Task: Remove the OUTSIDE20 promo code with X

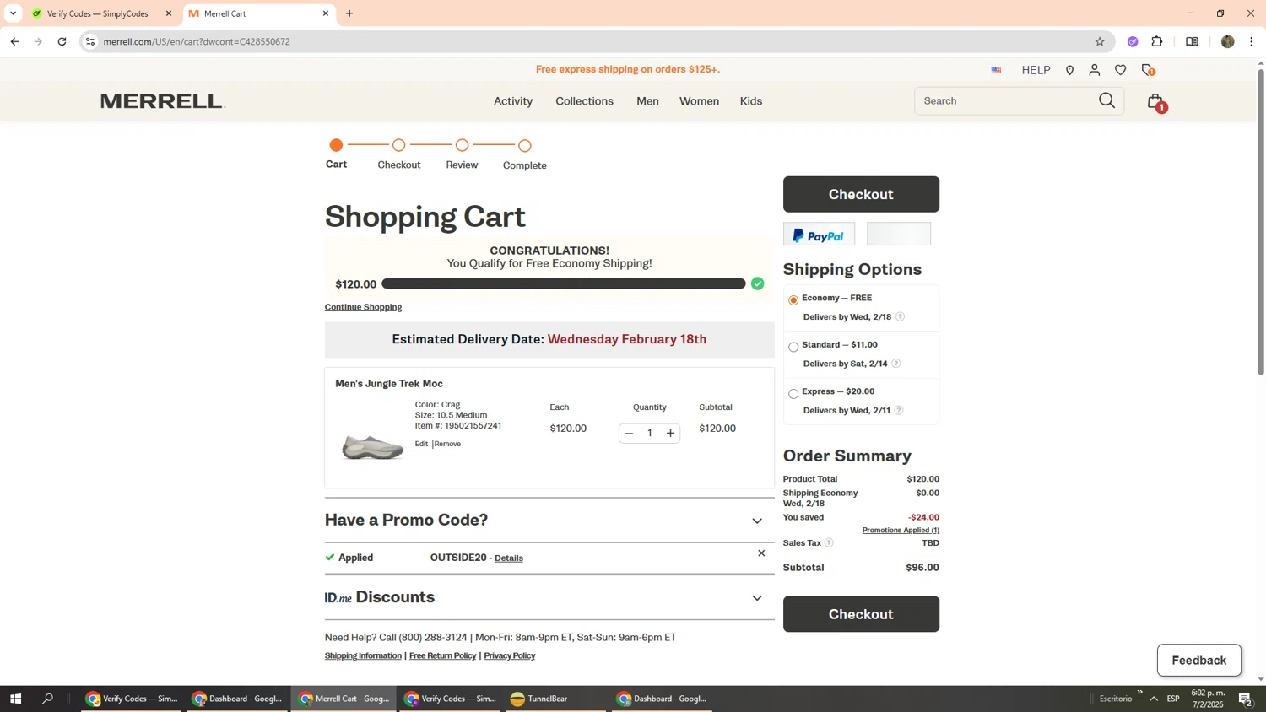Action: pyautogui.click(x=761, y=553)
